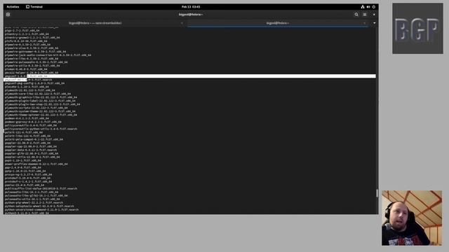Close the first terminal tab

182,23
